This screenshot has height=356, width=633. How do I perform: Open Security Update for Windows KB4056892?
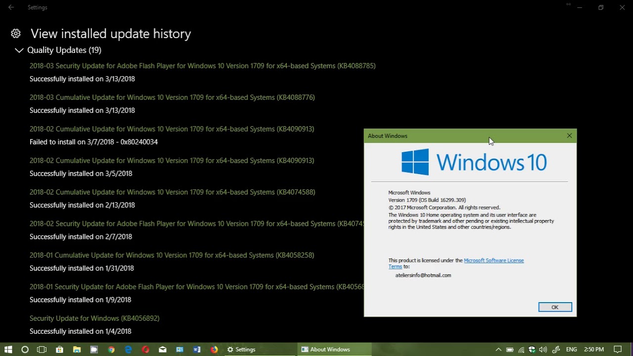tap(94, 318)
